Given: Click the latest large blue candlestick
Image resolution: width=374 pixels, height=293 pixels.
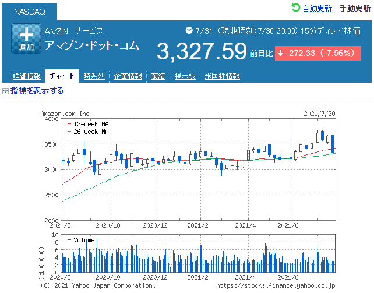Looking at the screenshot, I should coord(333,144).
